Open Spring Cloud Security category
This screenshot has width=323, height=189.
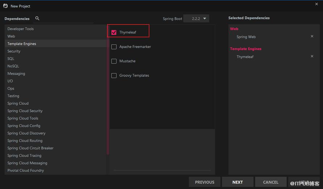click(56, 111)
